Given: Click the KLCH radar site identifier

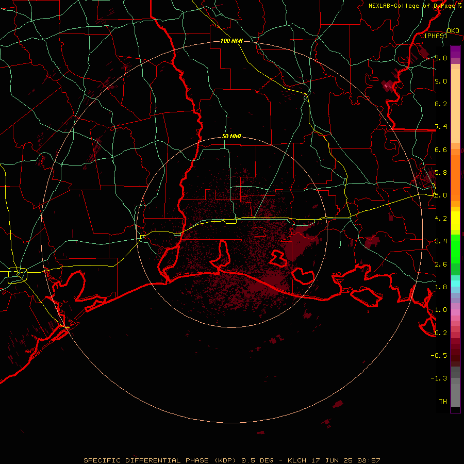Looking at the screenshot, I should click(297, 460).
